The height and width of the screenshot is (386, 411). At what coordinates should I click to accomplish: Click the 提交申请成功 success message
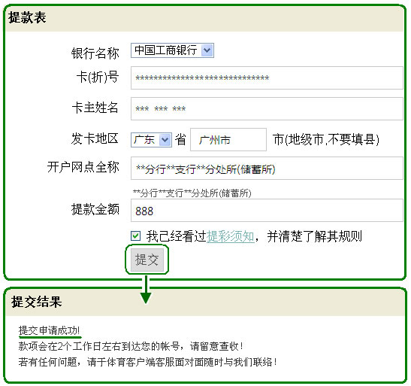49,330
